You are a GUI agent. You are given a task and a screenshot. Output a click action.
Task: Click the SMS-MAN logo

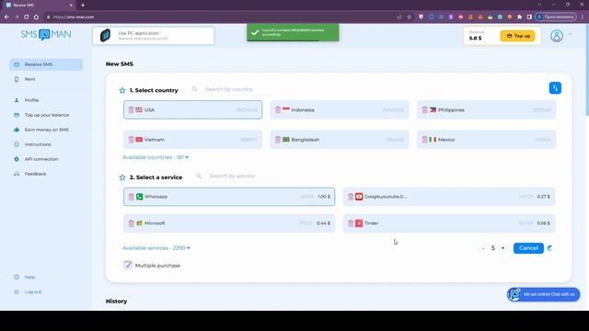point(46,35)
